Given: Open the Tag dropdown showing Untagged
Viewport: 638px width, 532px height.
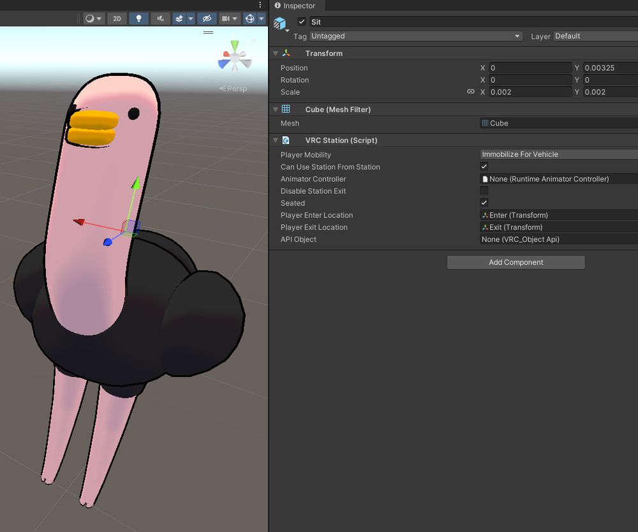Looking at the screenshot, I should 415,36.
